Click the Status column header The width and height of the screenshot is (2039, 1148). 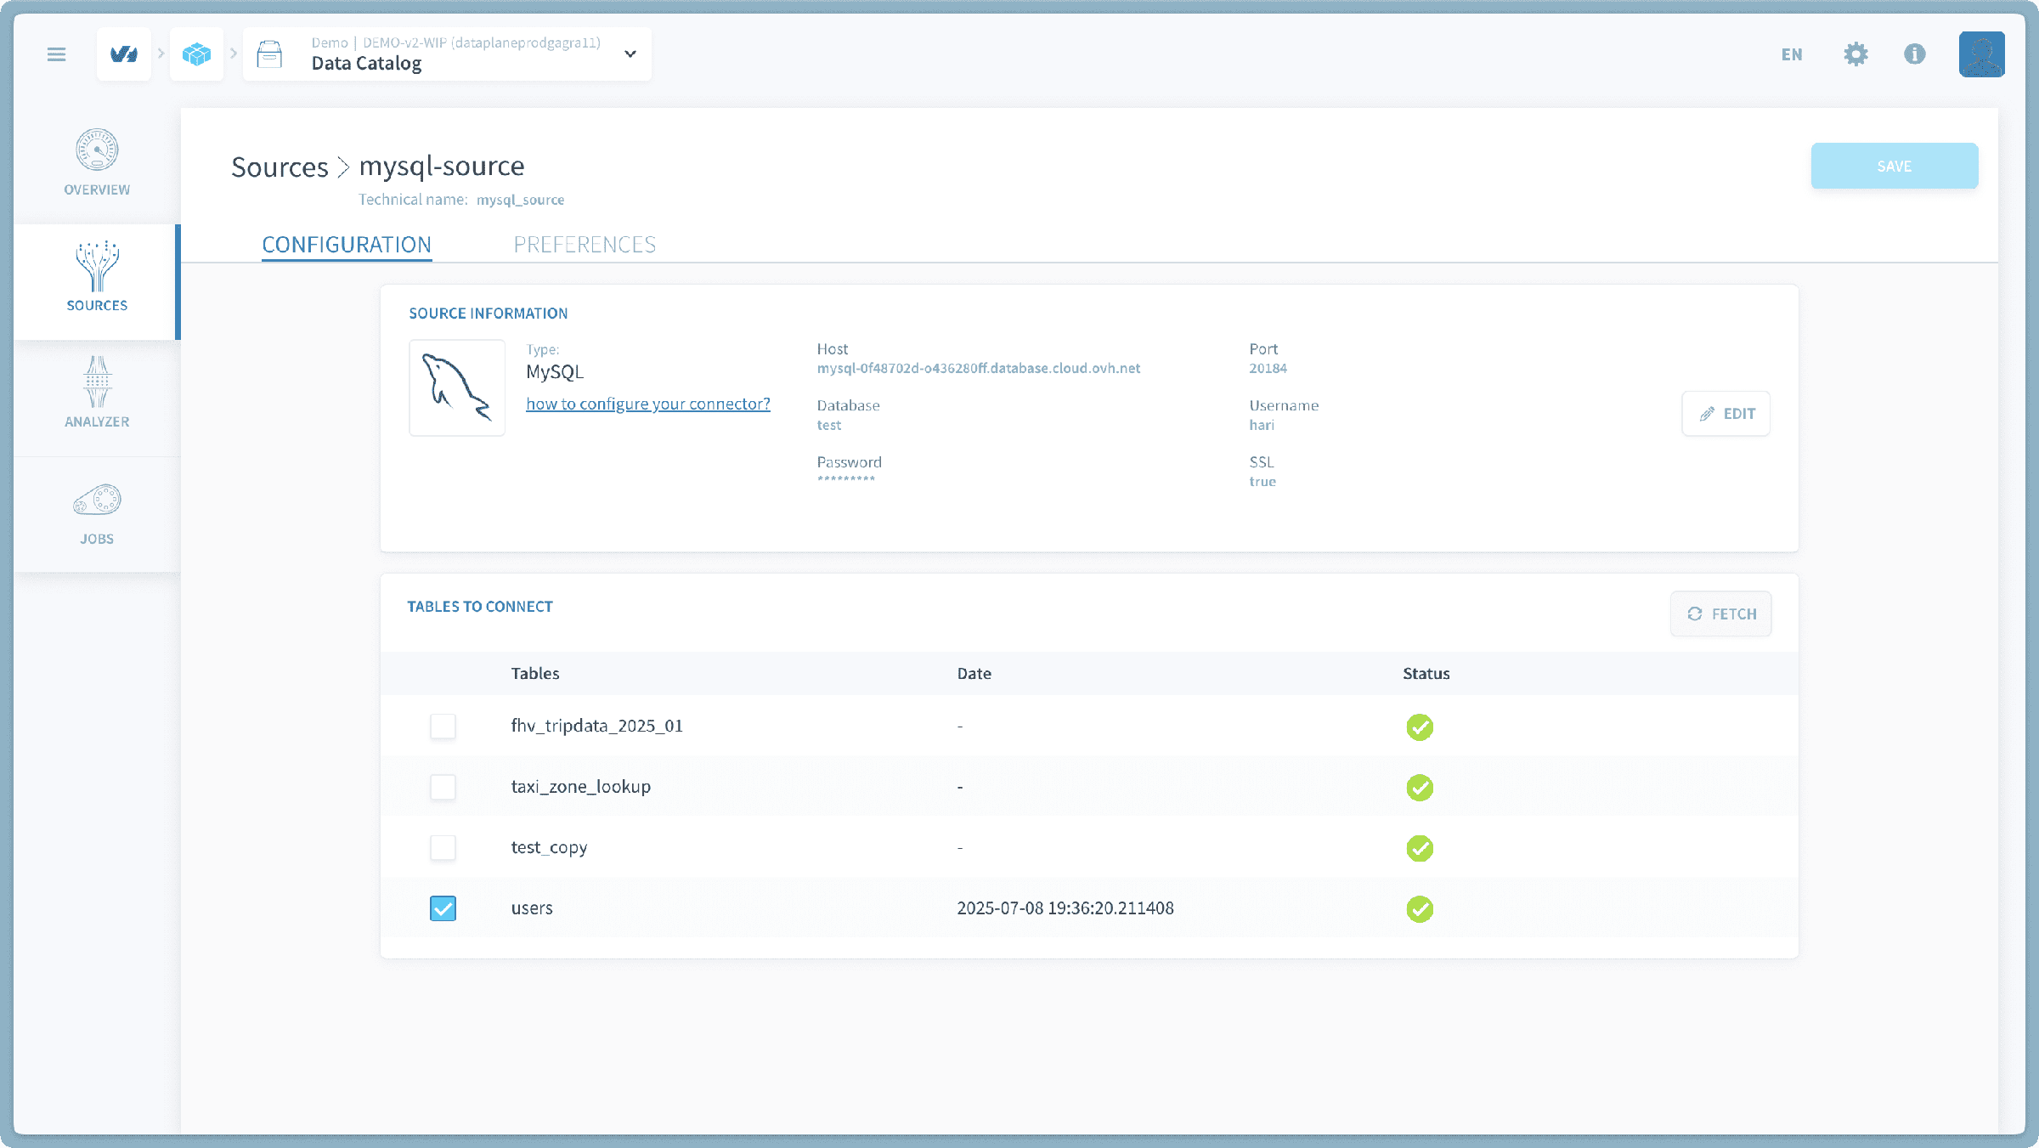1426,674
